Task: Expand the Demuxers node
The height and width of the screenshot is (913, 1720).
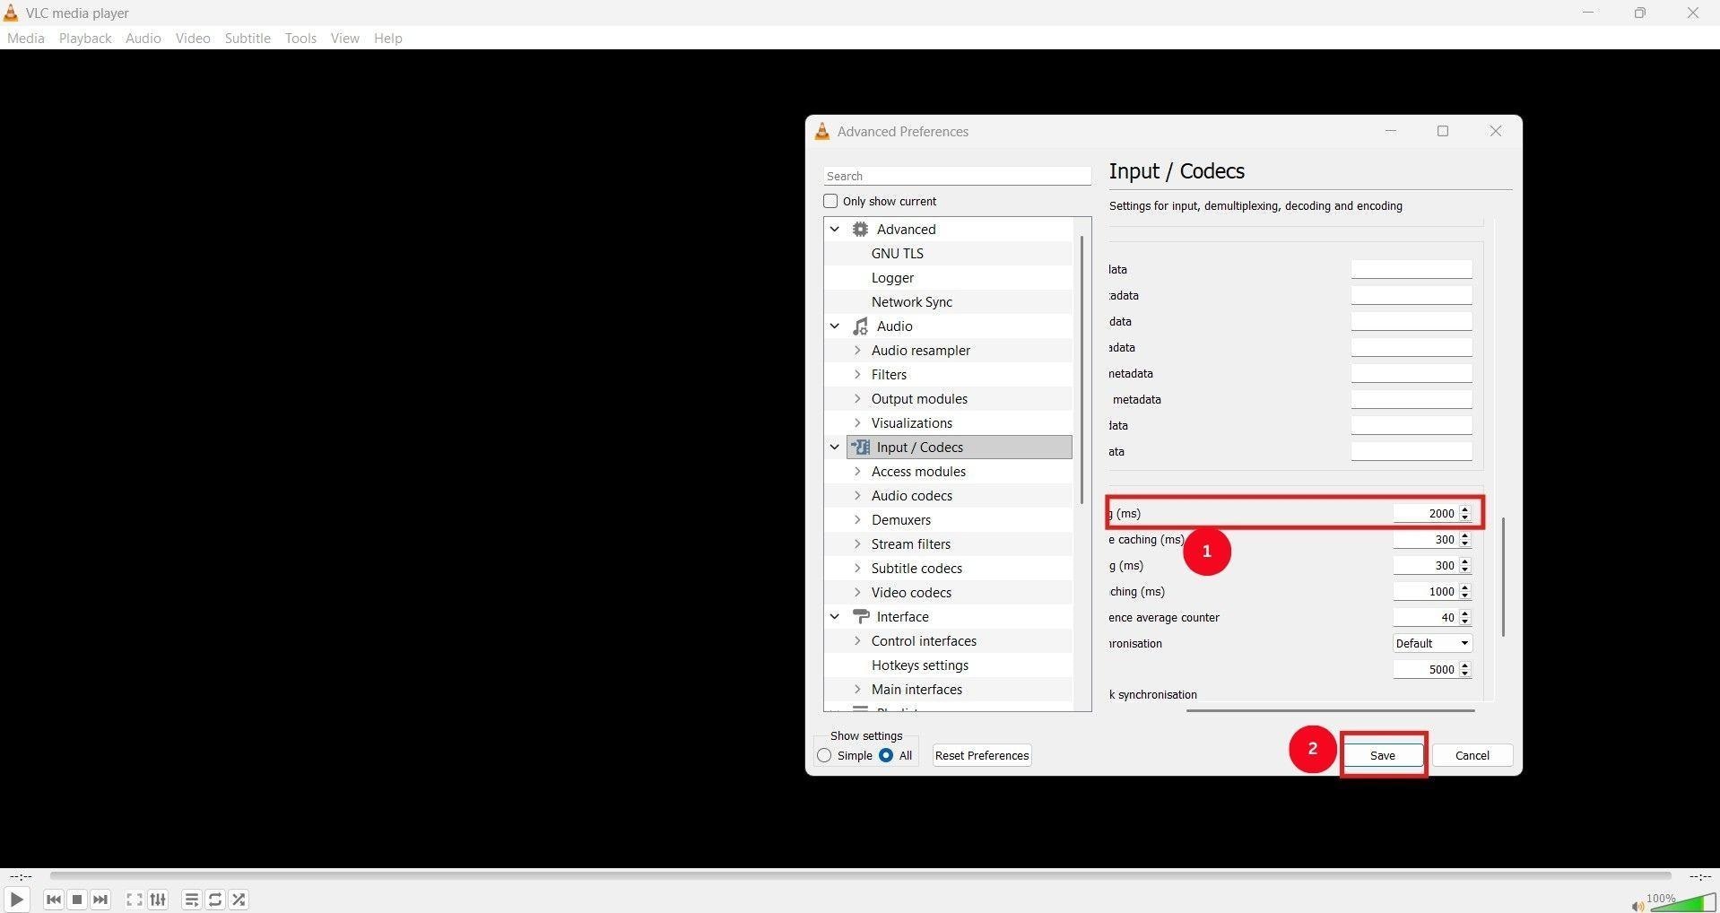Action: point(857,520)
